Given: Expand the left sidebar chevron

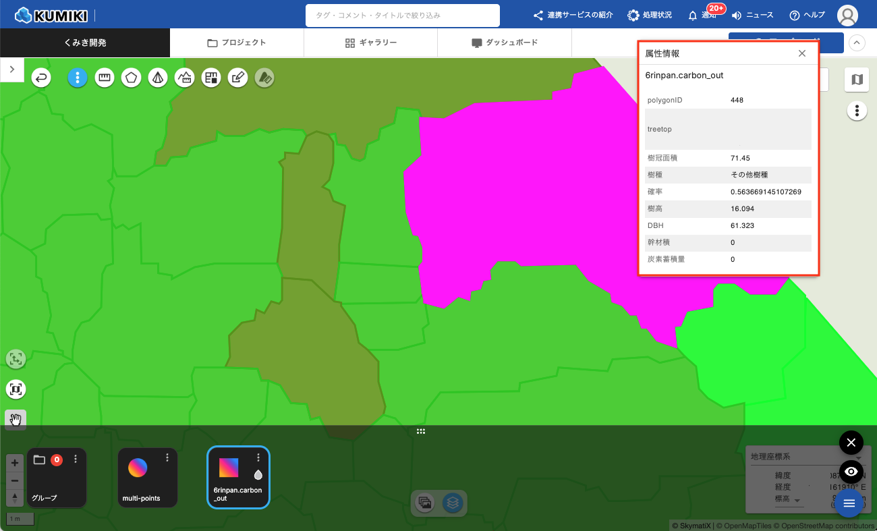Looking at the screenshot, I should pos(12,69).
